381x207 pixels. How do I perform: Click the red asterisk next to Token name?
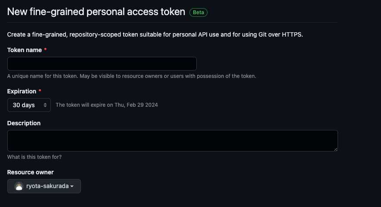coord(45,50)
